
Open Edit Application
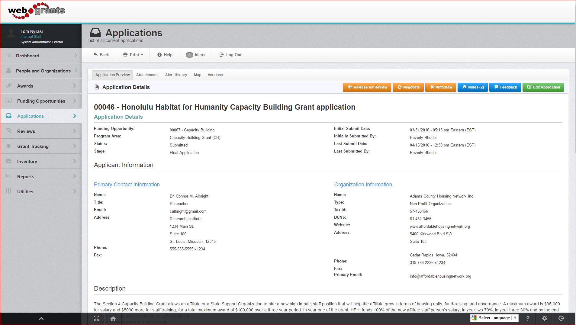pyautogui.click(x=543, y=87)
